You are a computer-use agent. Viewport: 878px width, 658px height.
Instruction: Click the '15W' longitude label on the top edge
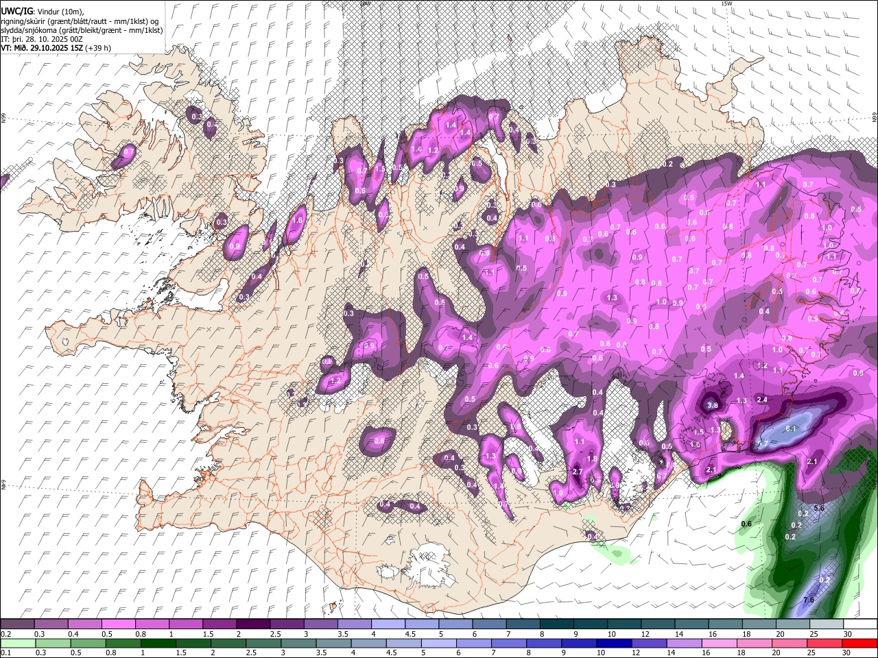tap(726, 3)
